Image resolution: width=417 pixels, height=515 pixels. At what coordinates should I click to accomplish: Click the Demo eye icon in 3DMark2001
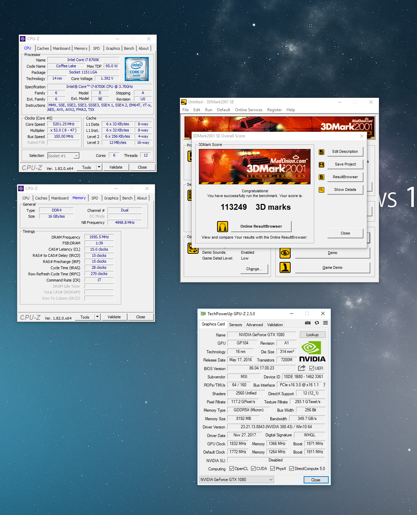point(285,253)
